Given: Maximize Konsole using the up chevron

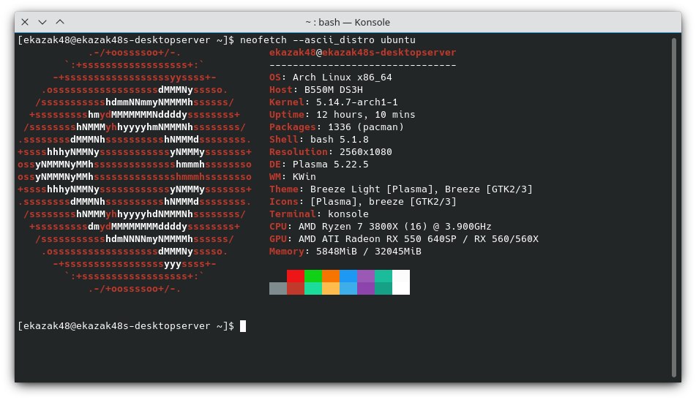Looking at the screenshot, I should point(60,22).
